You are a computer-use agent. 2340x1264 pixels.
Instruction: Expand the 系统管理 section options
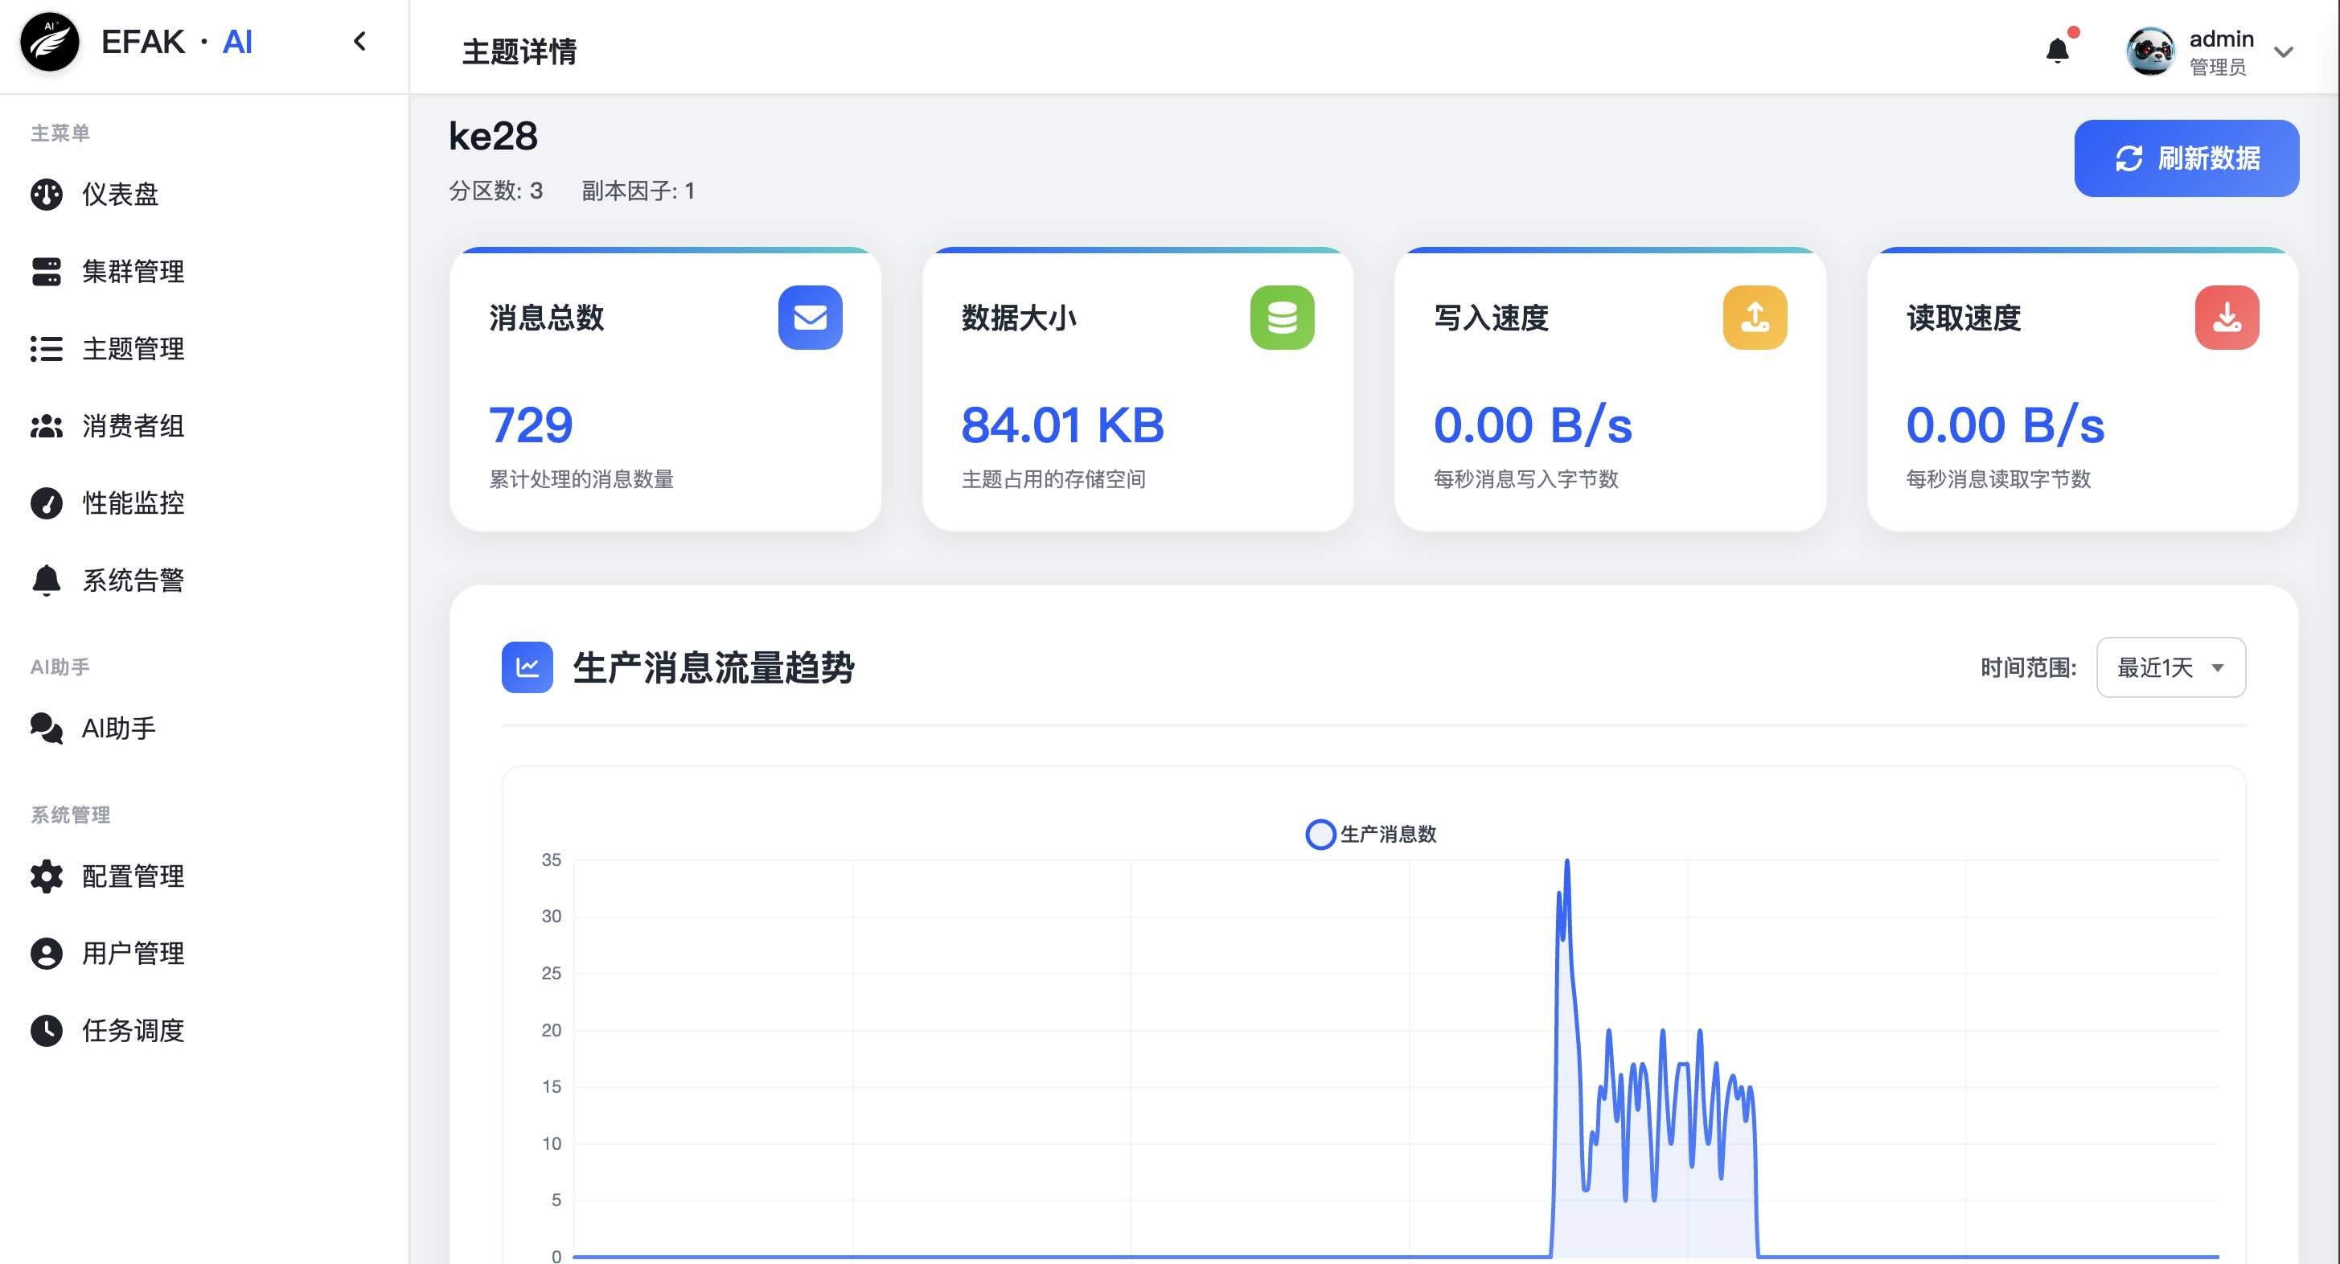point(69,815)
